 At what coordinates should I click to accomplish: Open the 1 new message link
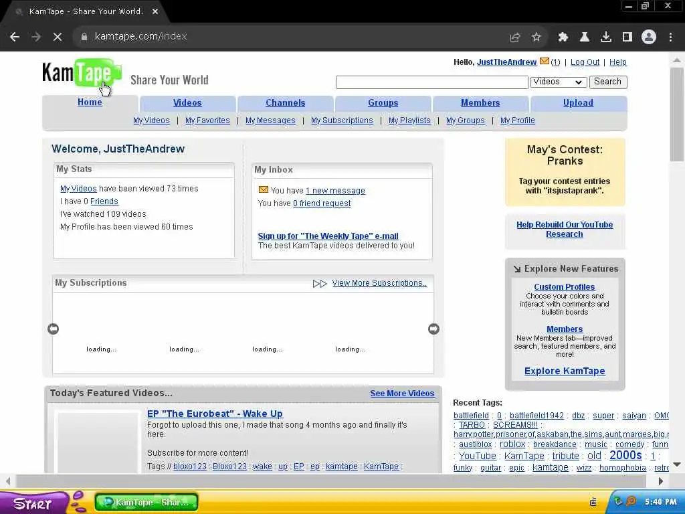coord(335,191)
